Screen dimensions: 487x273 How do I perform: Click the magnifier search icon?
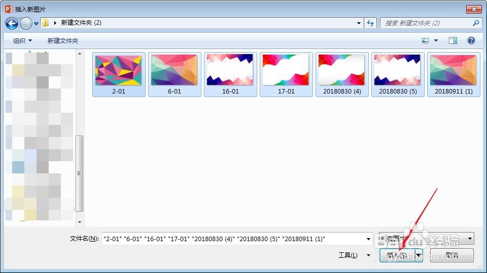[x=475, y=23]
